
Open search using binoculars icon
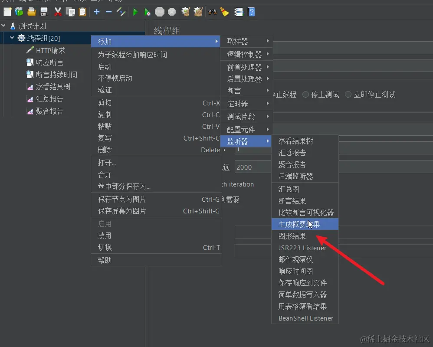[x=213, y=12]
